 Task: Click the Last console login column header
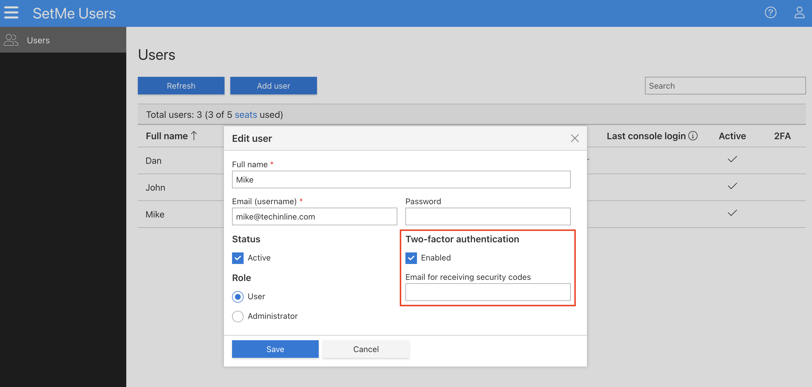646,136
